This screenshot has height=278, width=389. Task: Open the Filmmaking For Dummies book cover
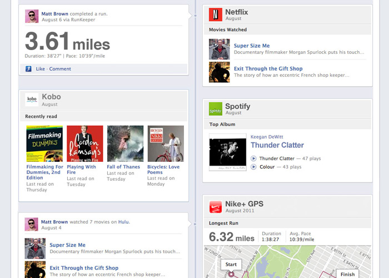coord(44,143)
